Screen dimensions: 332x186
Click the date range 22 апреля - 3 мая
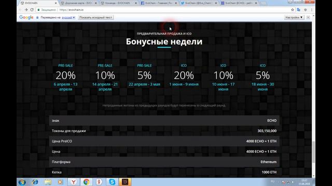pos(144,84)
